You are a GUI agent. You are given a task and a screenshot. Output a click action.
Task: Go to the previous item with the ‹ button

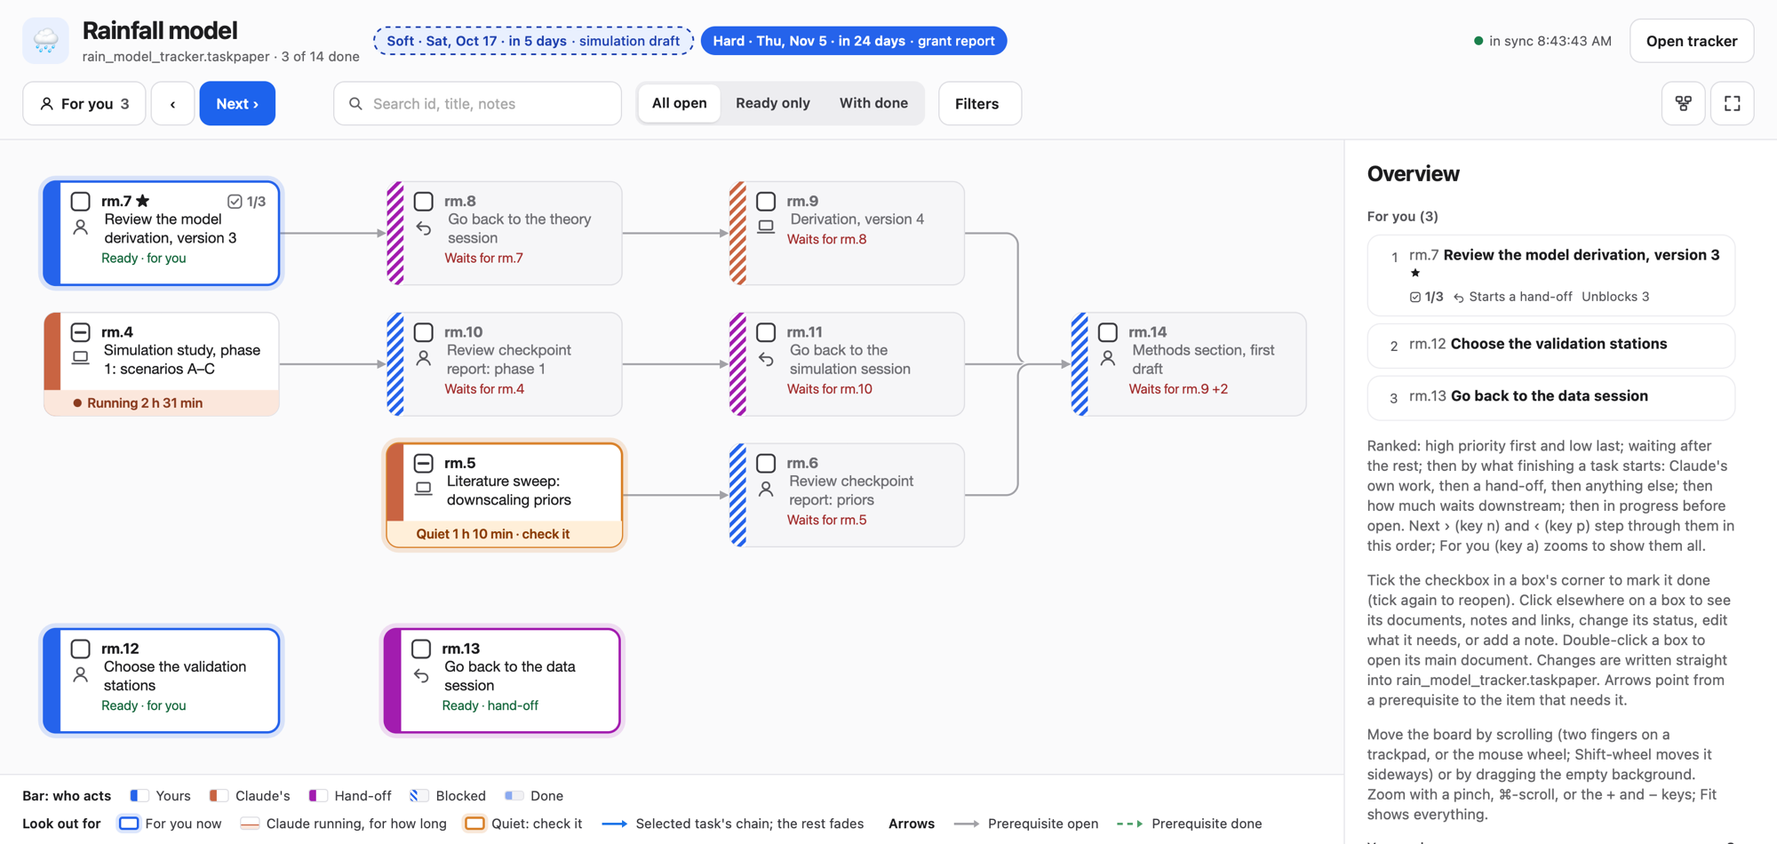pos(172,104)
